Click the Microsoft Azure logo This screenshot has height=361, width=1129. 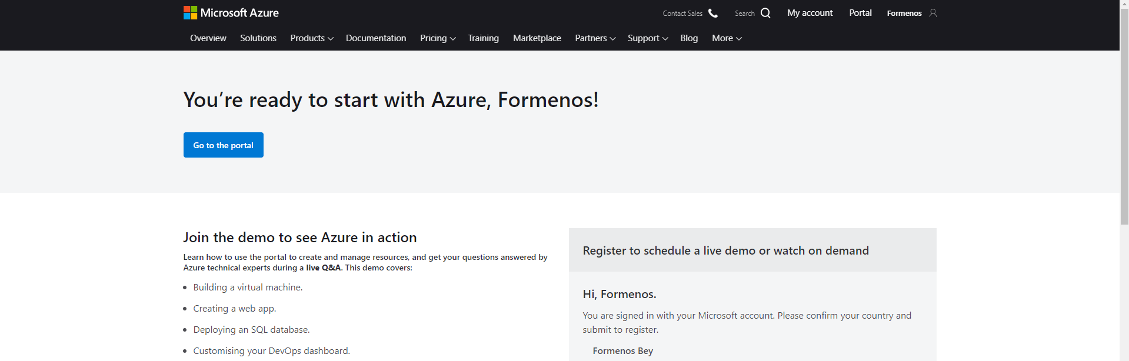point(231,13)
